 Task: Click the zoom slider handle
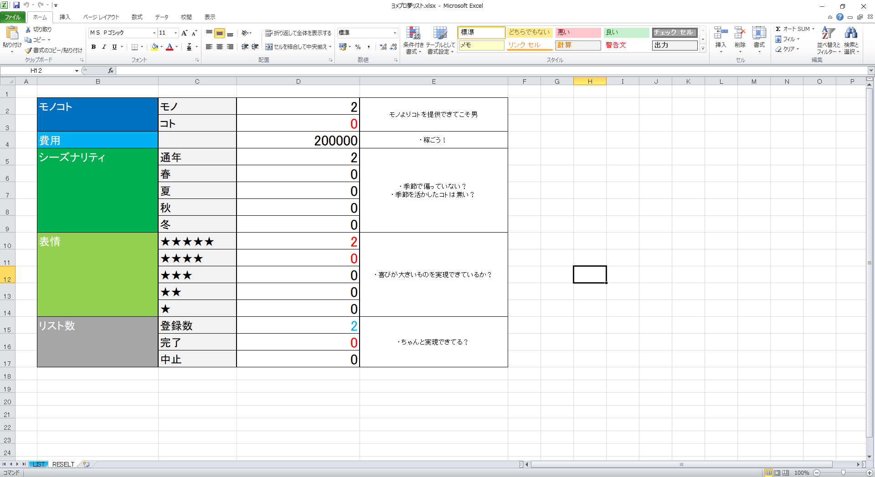[x=843, y=473]
